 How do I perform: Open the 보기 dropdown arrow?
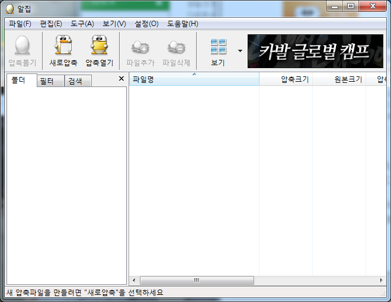coord(240,51)
